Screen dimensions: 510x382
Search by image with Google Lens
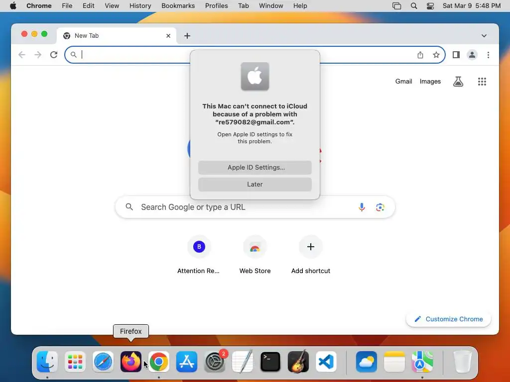pos(380,207)
